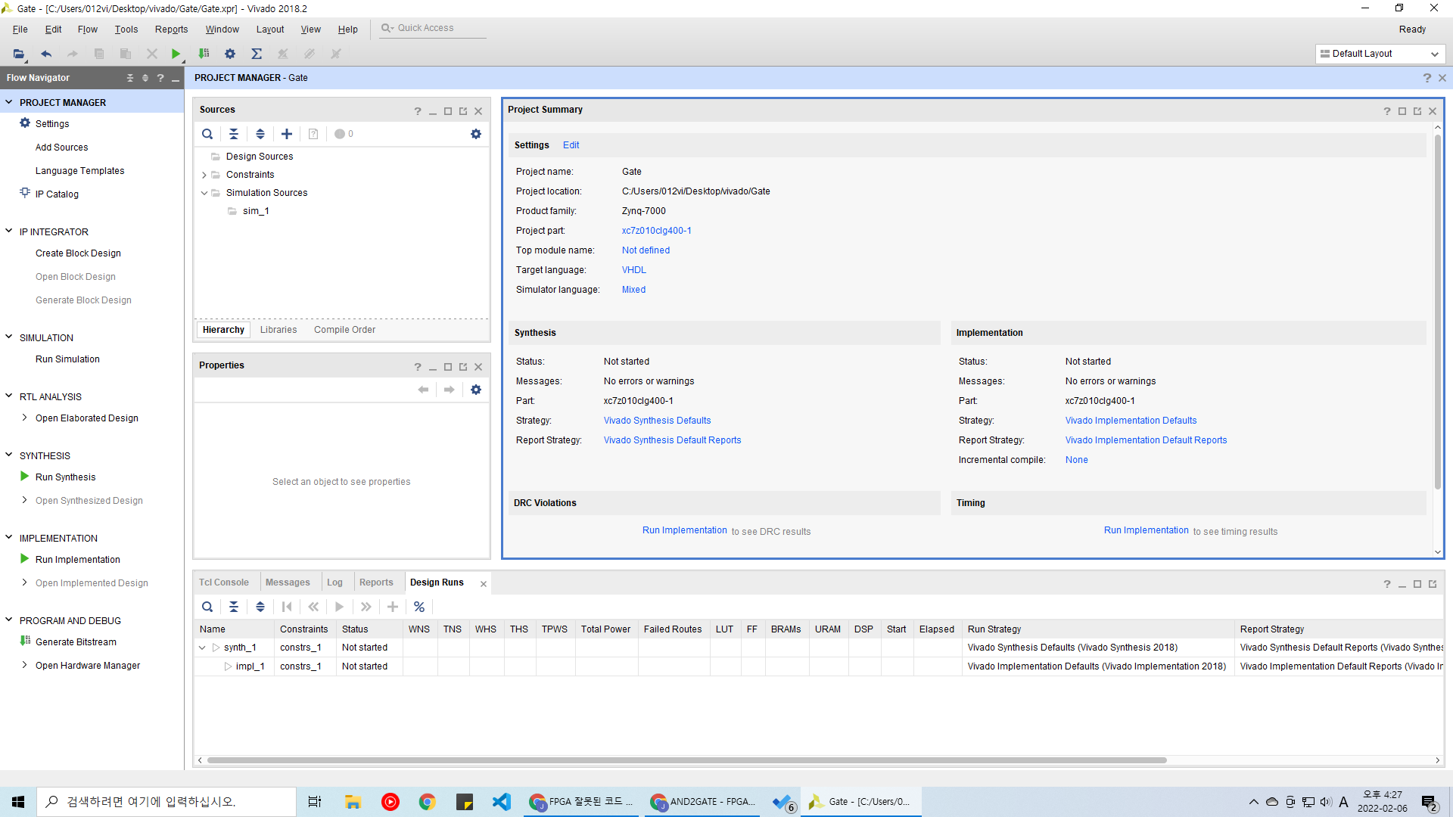1453x817 pixels.
Task: Click the xc7z010clg400-1 project part link
Action: point(656,231)
